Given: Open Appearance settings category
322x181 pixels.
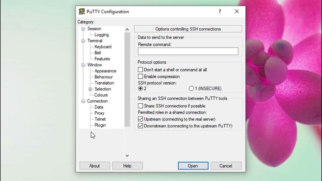Looking at the screenshot, I should [105, 71].
